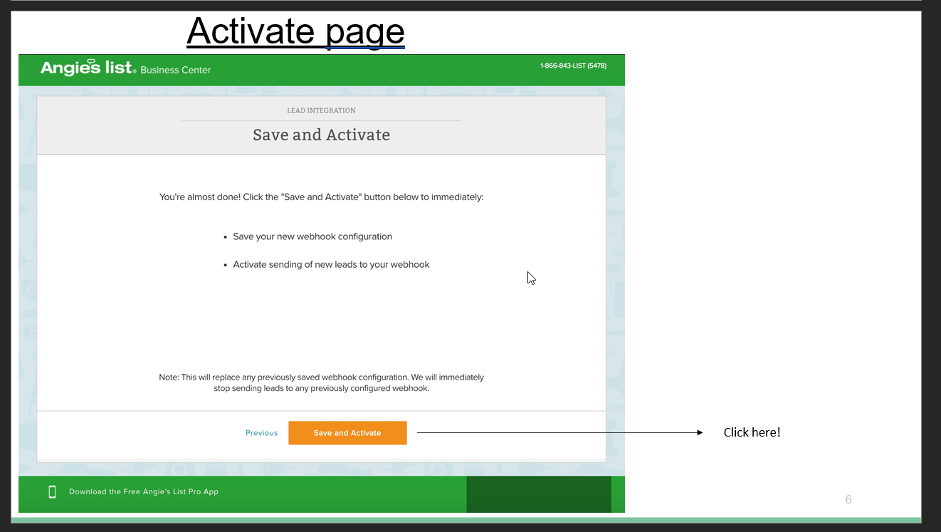
Task: Select the Activate page slide title
Action: coord(295,31)
